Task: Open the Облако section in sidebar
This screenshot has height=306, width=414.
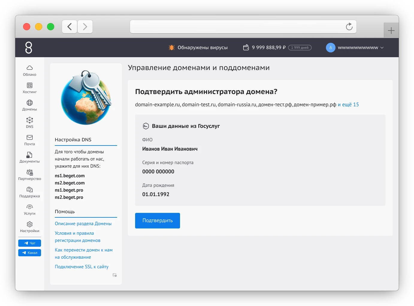Action: 29,71
